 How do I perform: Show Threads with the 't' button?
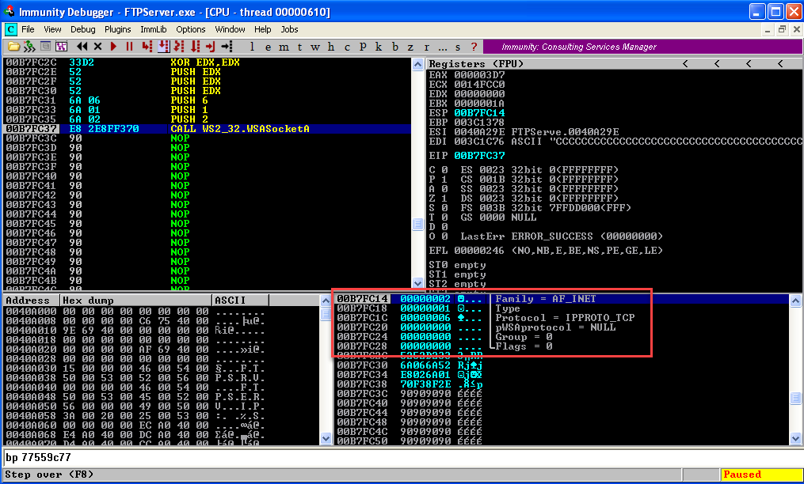299,47
